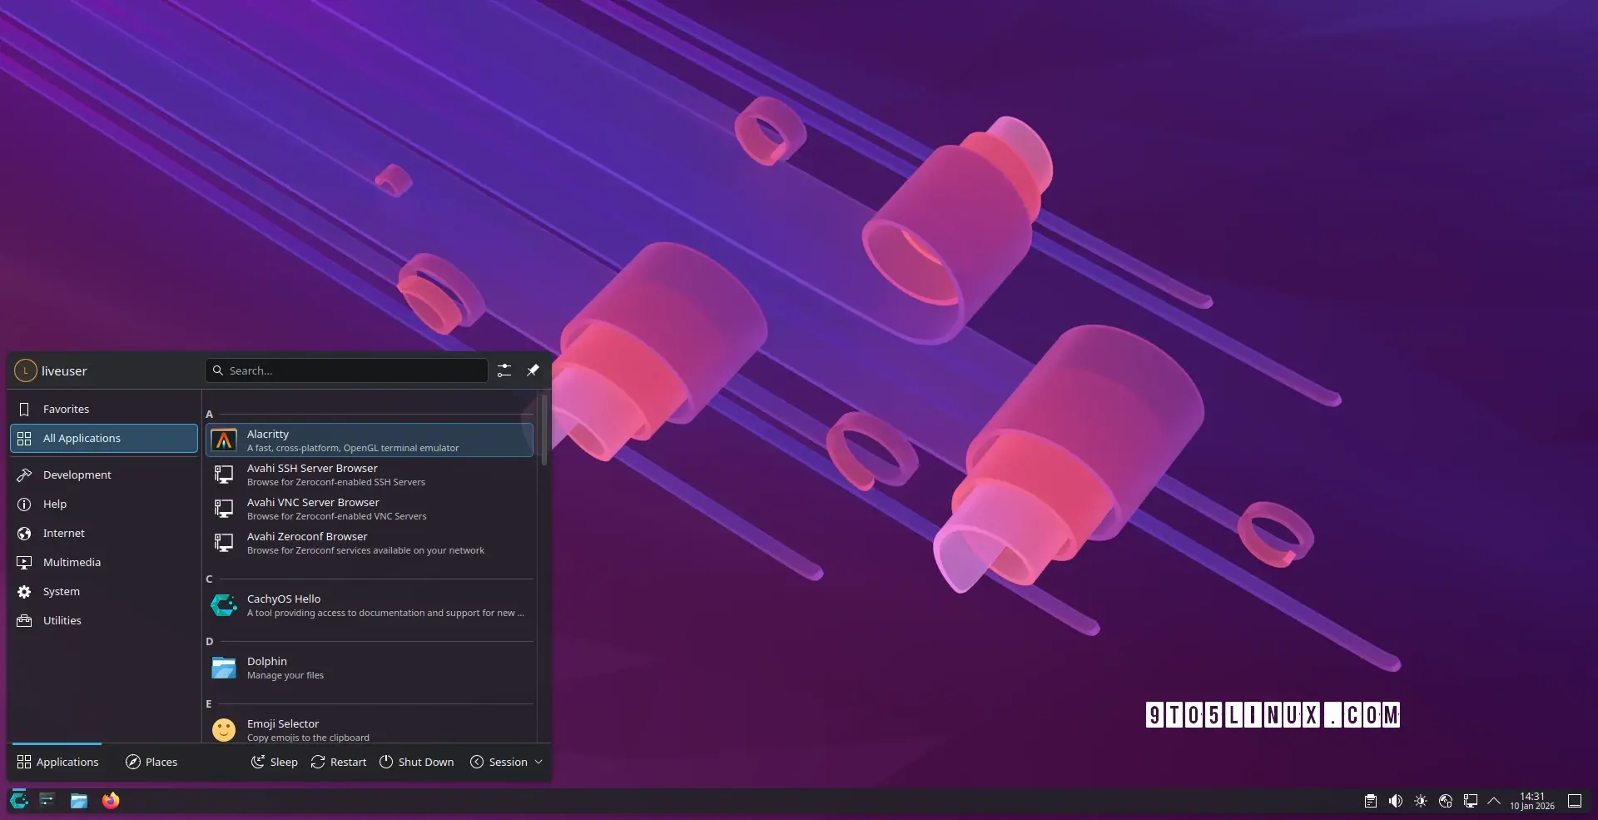Open CachyOS Hello application

coord(369,605)
